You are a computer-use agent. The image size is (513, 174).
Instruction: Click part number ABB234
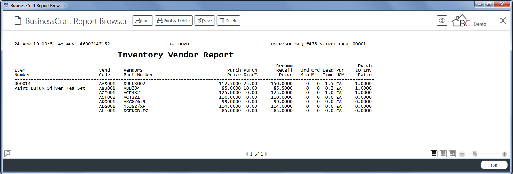[132, 88]
